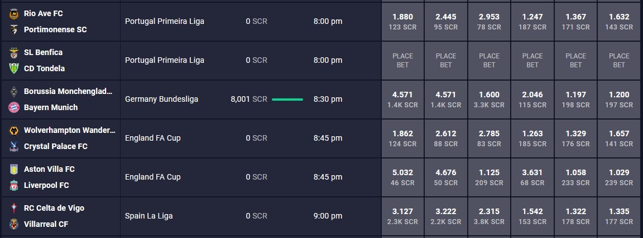Click the CD Tondela crest icon
This screenshot has height=238, width=643.
coord(14,68)
